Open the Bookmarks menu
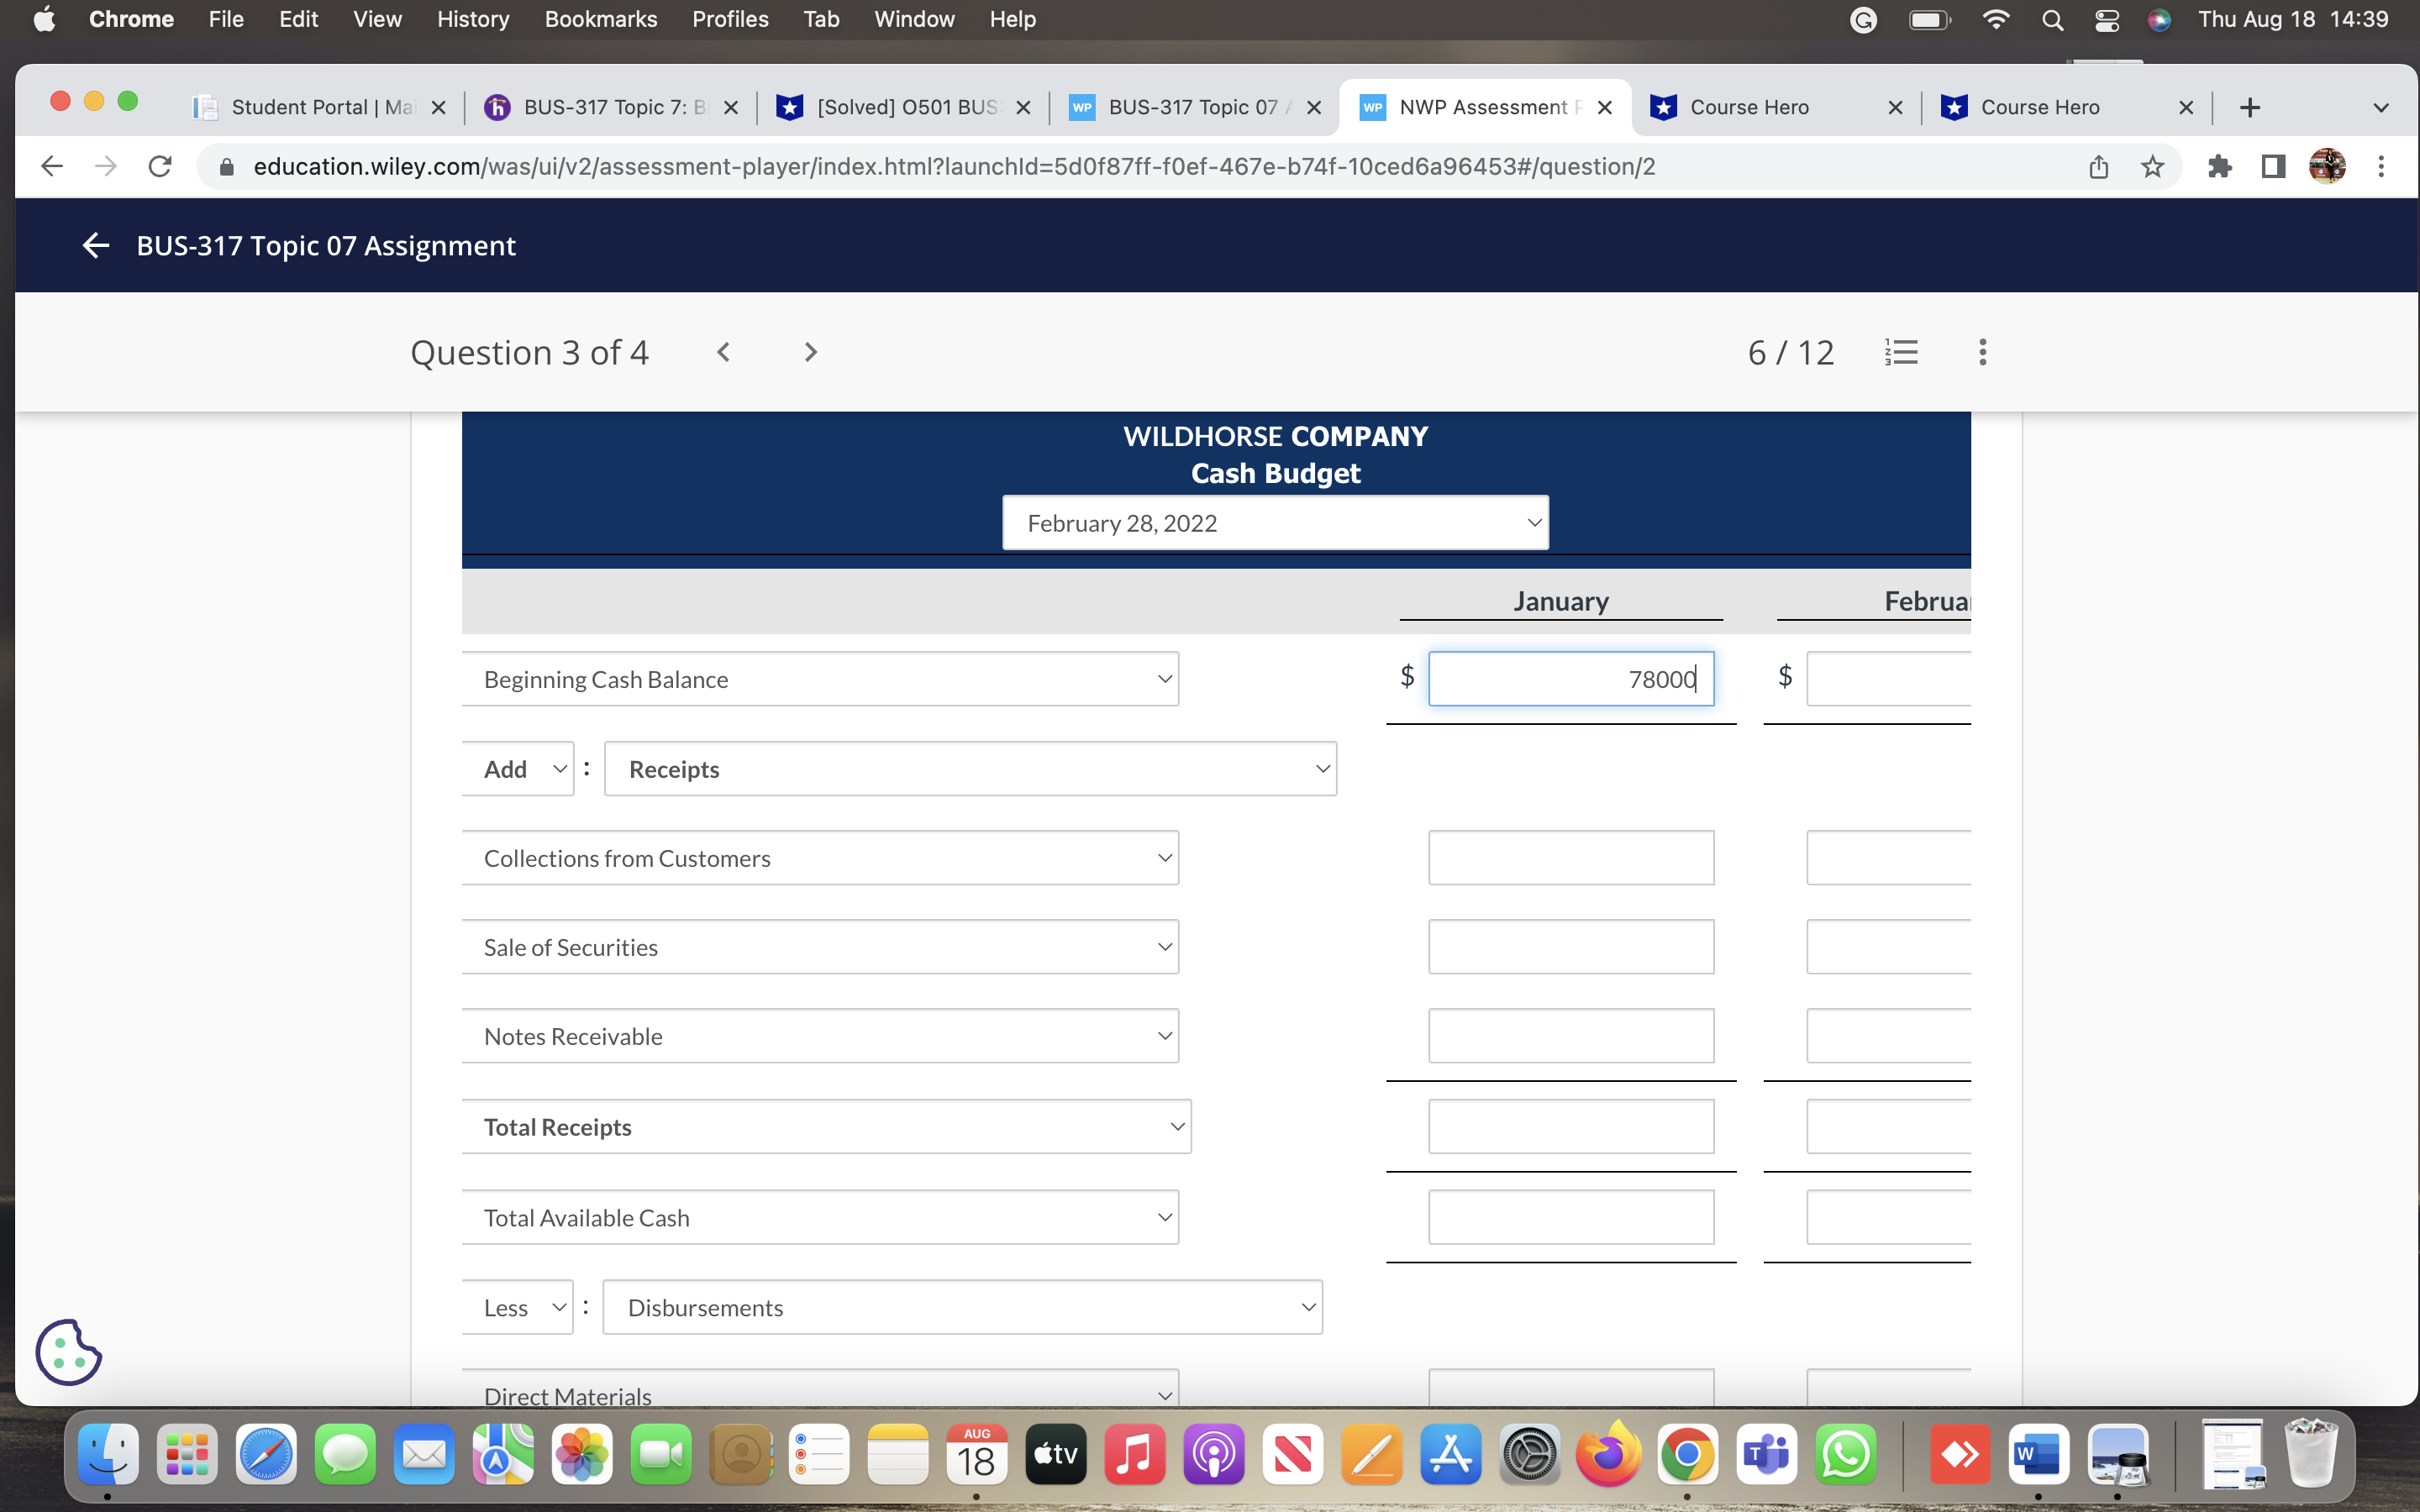2420x1512 pixels. (x=600, y=19)
